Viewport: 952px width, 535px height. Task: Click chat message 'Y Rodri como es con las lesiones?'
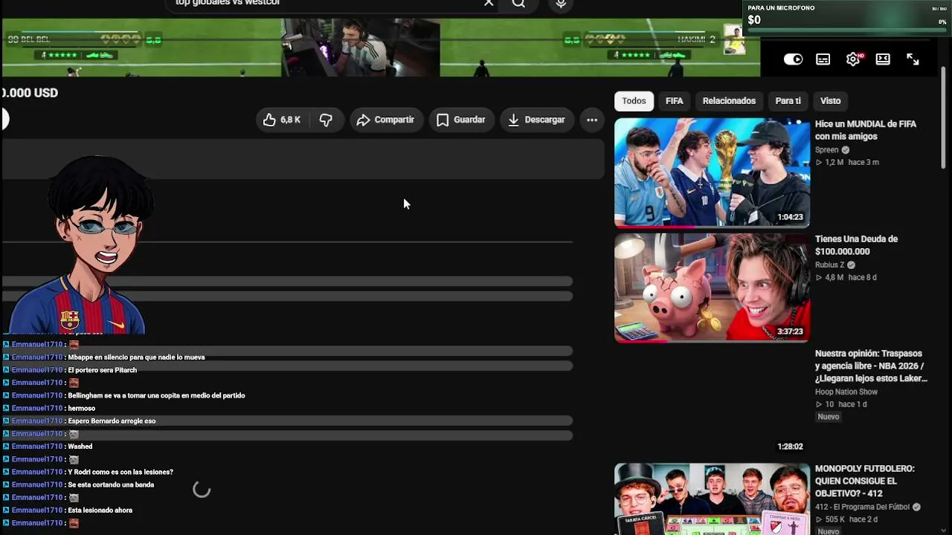(120, 472)
